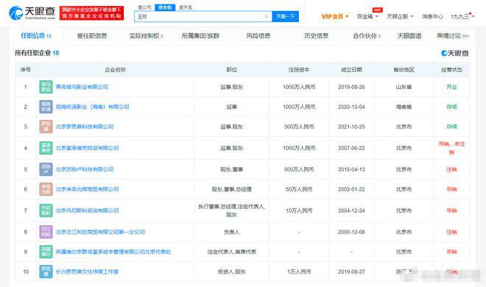
Task: Click the 负责人 position cell
Action: 231,232
